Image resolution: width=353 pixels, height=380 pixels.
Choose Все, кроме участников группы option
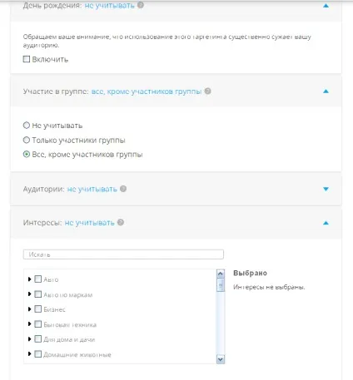[27, 154]
